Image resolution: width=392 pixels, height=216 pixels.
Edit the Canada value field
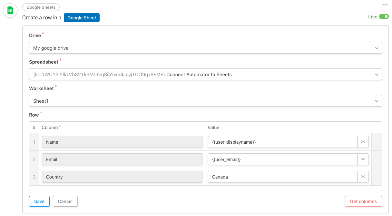pos(282,177)
